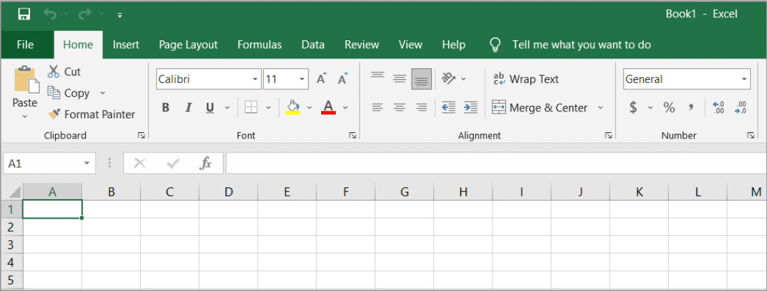Activate the Format Painter
767x291 pixels.
tap(91, 114)
